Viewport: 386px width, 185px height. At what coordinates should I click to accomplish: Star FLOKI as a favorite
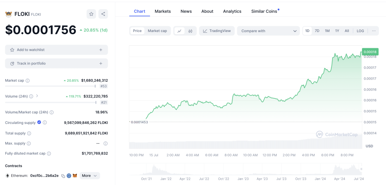(x=91, y=14)
